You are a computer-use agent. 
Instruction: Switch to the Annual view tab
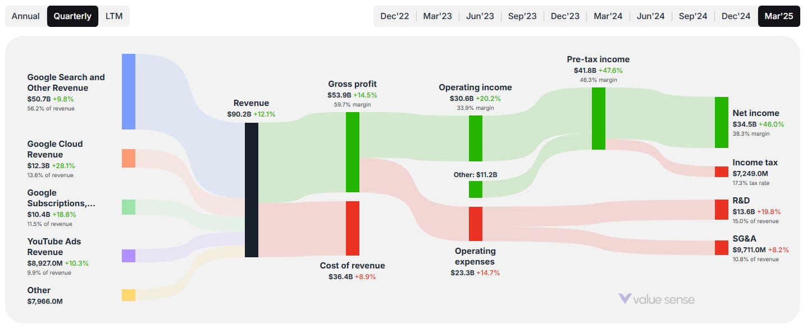(x=26, y=16)
